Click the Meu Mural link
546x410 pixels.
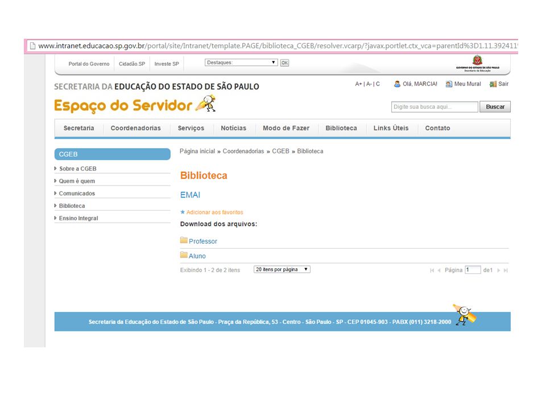click(468, 84)
